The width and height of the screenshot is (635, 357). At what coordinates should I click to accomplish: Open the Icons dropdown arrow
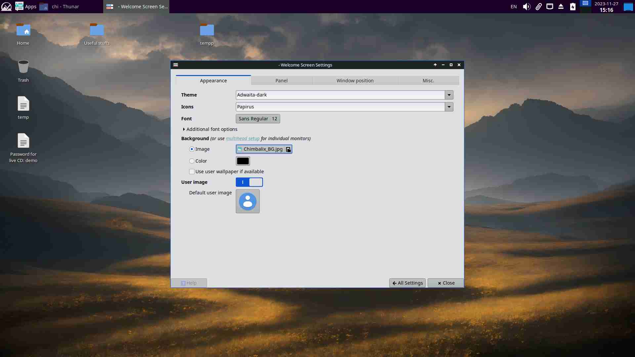tap(449, 107)
